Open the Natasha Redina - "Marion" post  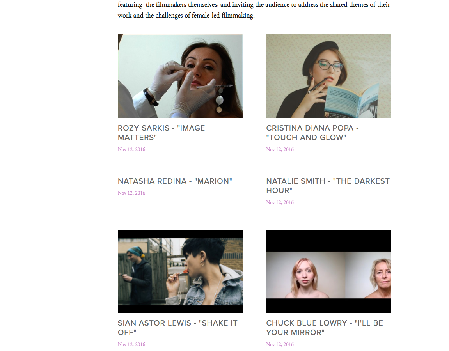coord(175,181)
